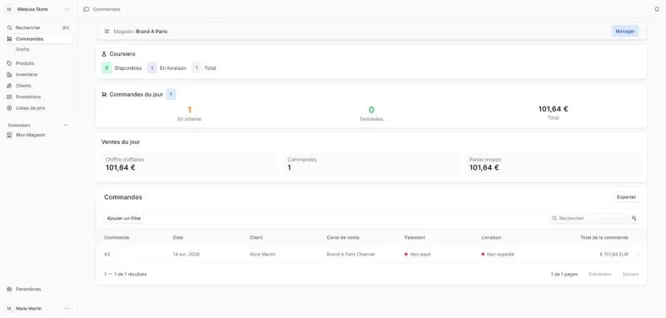The image size is (666, 318).
Task: Click client Alice Martin cell
Action: pyautogui.click(x=262, y=254)
